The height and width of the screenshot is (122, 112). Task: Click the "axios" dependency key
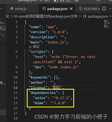[40, 98]
